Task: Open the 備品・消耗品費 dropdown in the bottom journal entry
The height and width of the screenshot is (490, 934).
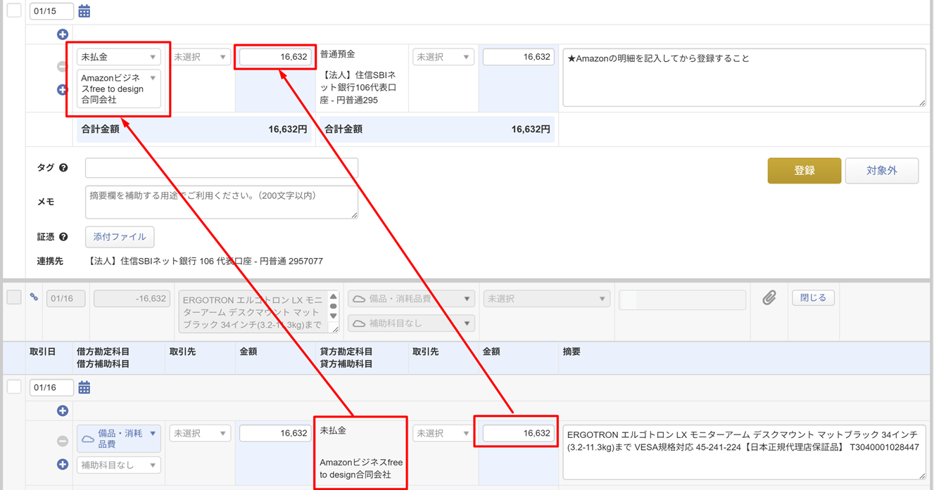Action: (118, 439)
